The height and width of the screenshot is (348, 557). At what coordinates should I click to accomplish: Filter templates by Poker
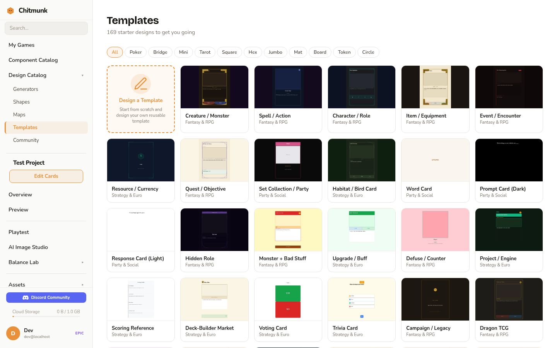point(136,52)
